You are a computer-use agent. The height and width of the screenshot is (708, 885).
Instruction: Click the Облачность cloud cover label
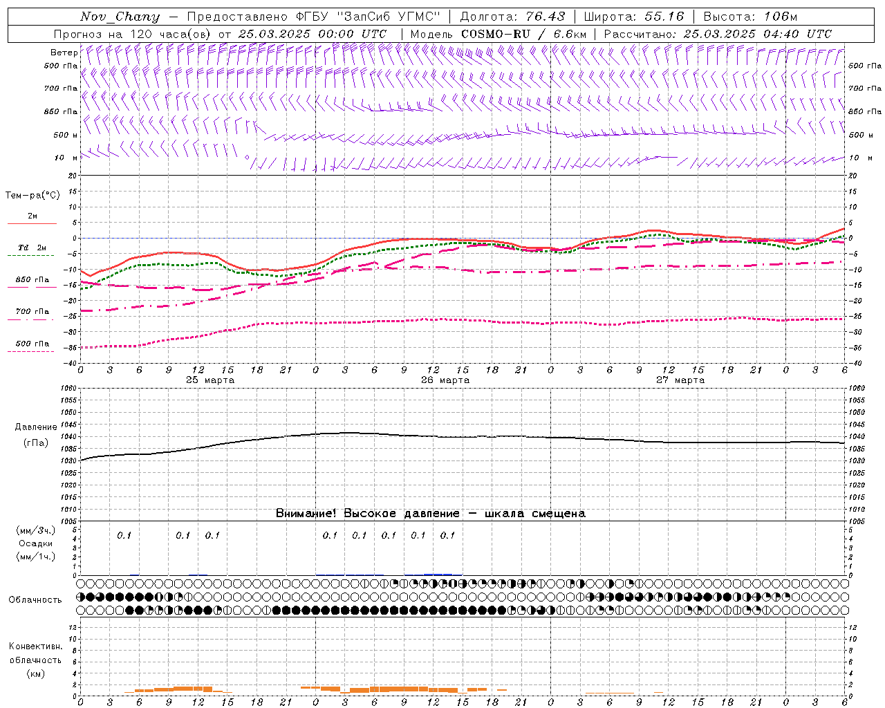[35, 599]
